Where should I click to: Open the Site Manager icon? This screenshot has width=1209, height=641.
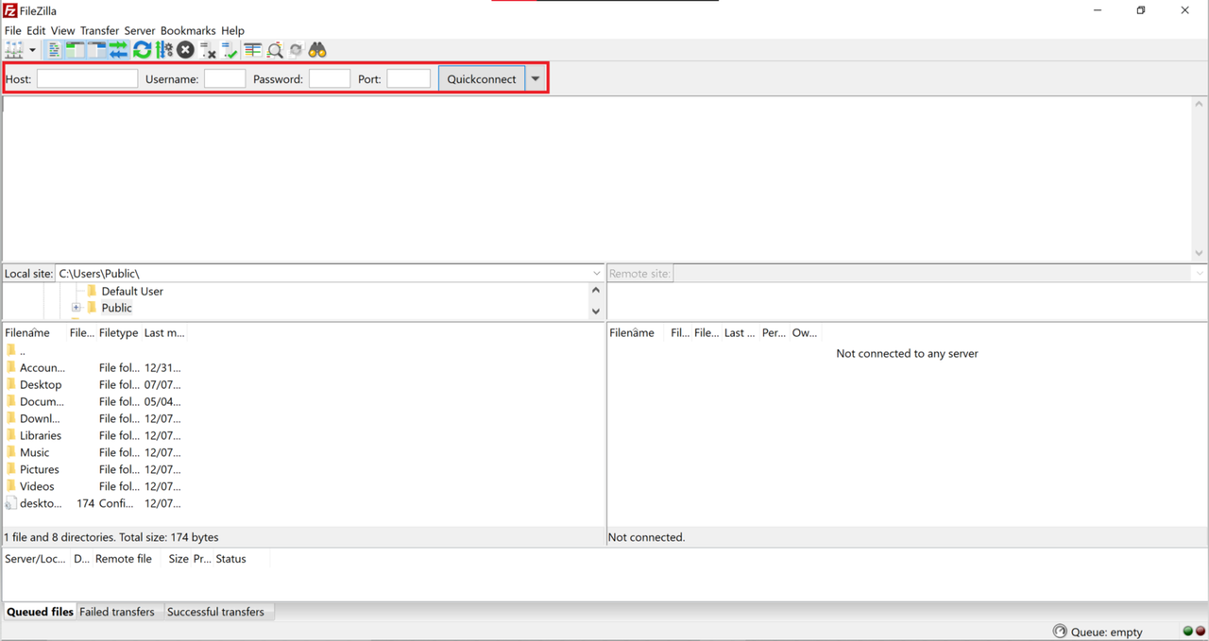point(14,50)
